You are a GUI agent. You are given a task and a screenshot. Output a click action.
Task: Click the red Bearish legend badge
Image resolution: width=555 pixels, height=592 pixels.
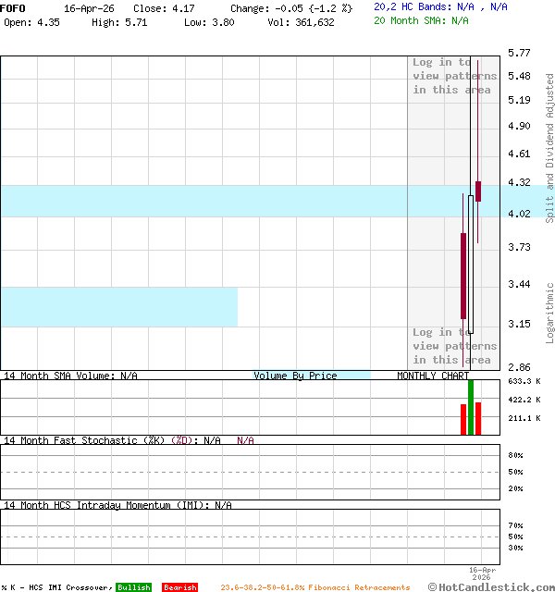click(179, 587)
